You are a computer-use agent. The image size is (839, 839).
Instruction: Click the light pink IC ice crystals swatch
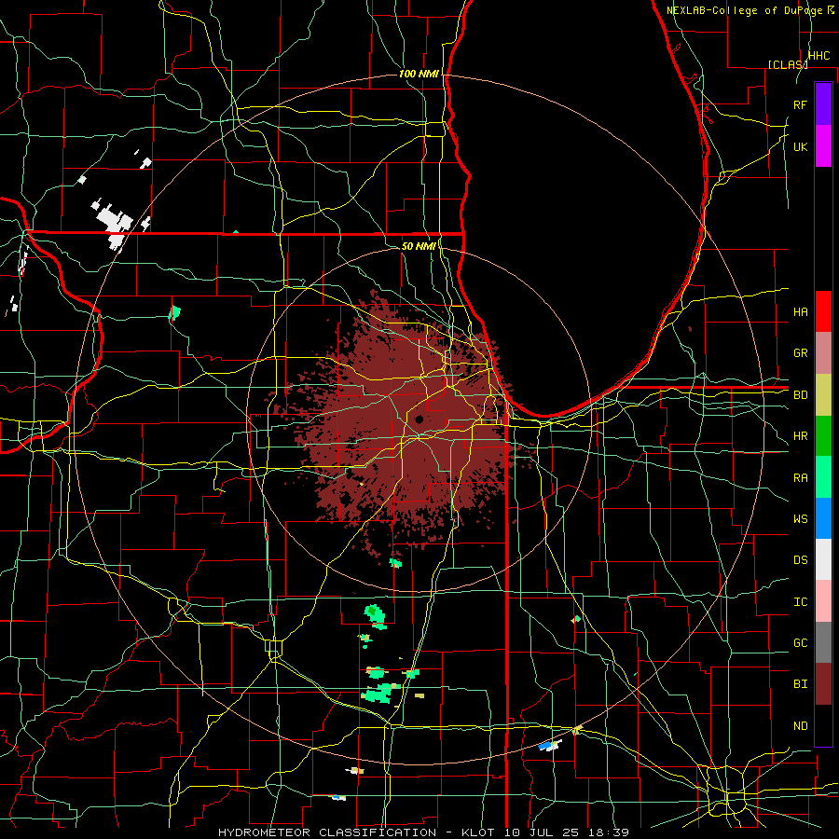click(823, 601)
